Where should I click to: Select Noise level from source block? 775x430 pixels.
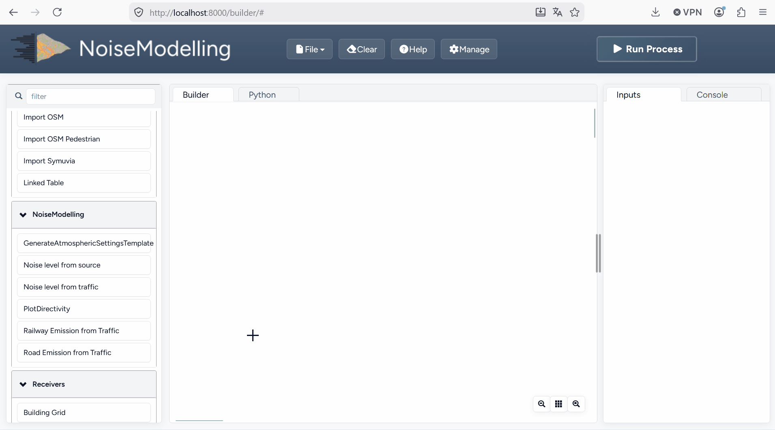point(84,265)
